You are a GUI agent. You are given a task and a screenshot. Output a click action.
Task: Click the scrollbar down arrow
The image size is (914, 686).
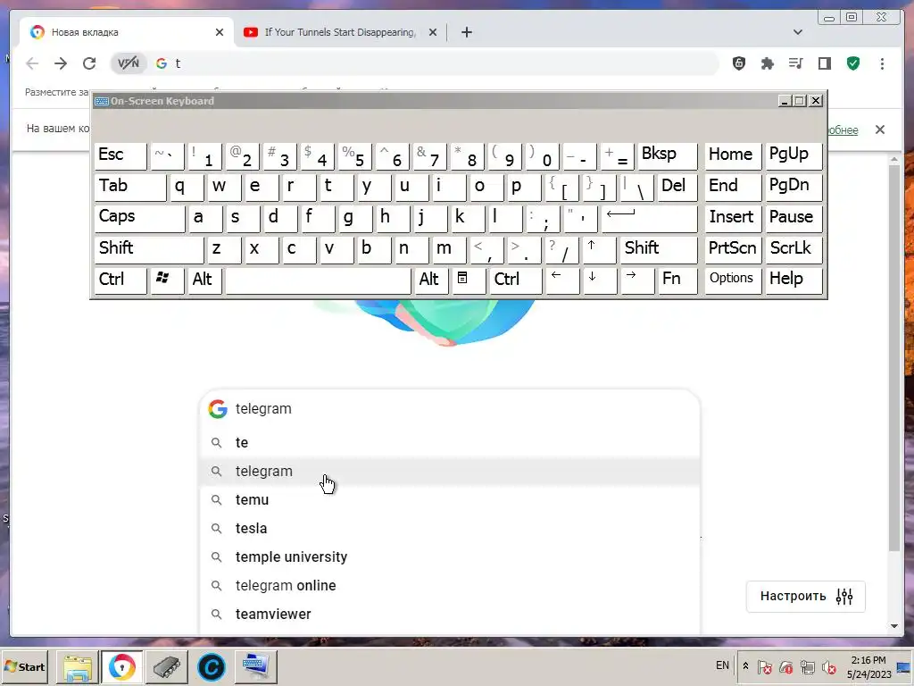[x=894, y=626]
